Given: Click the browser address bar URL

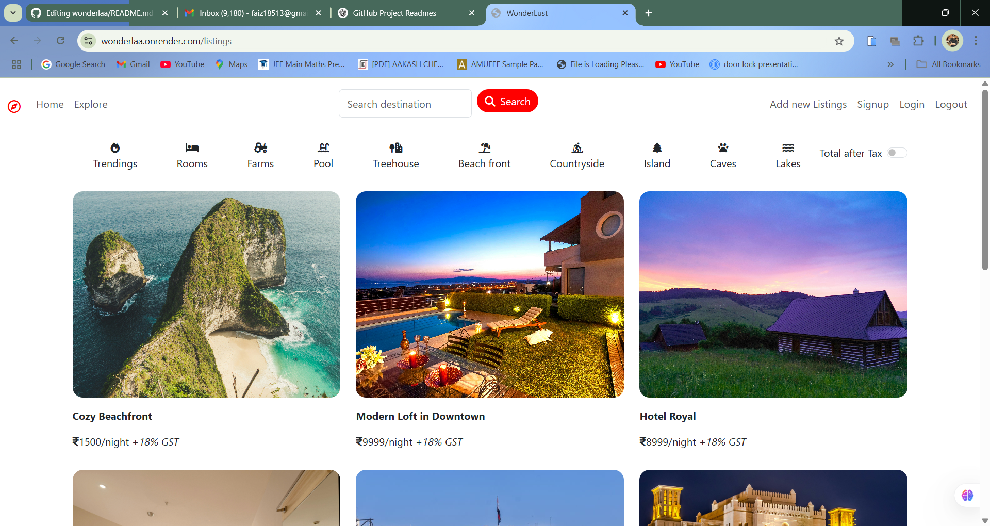Looking at the screenshot, I should [166, 41].
